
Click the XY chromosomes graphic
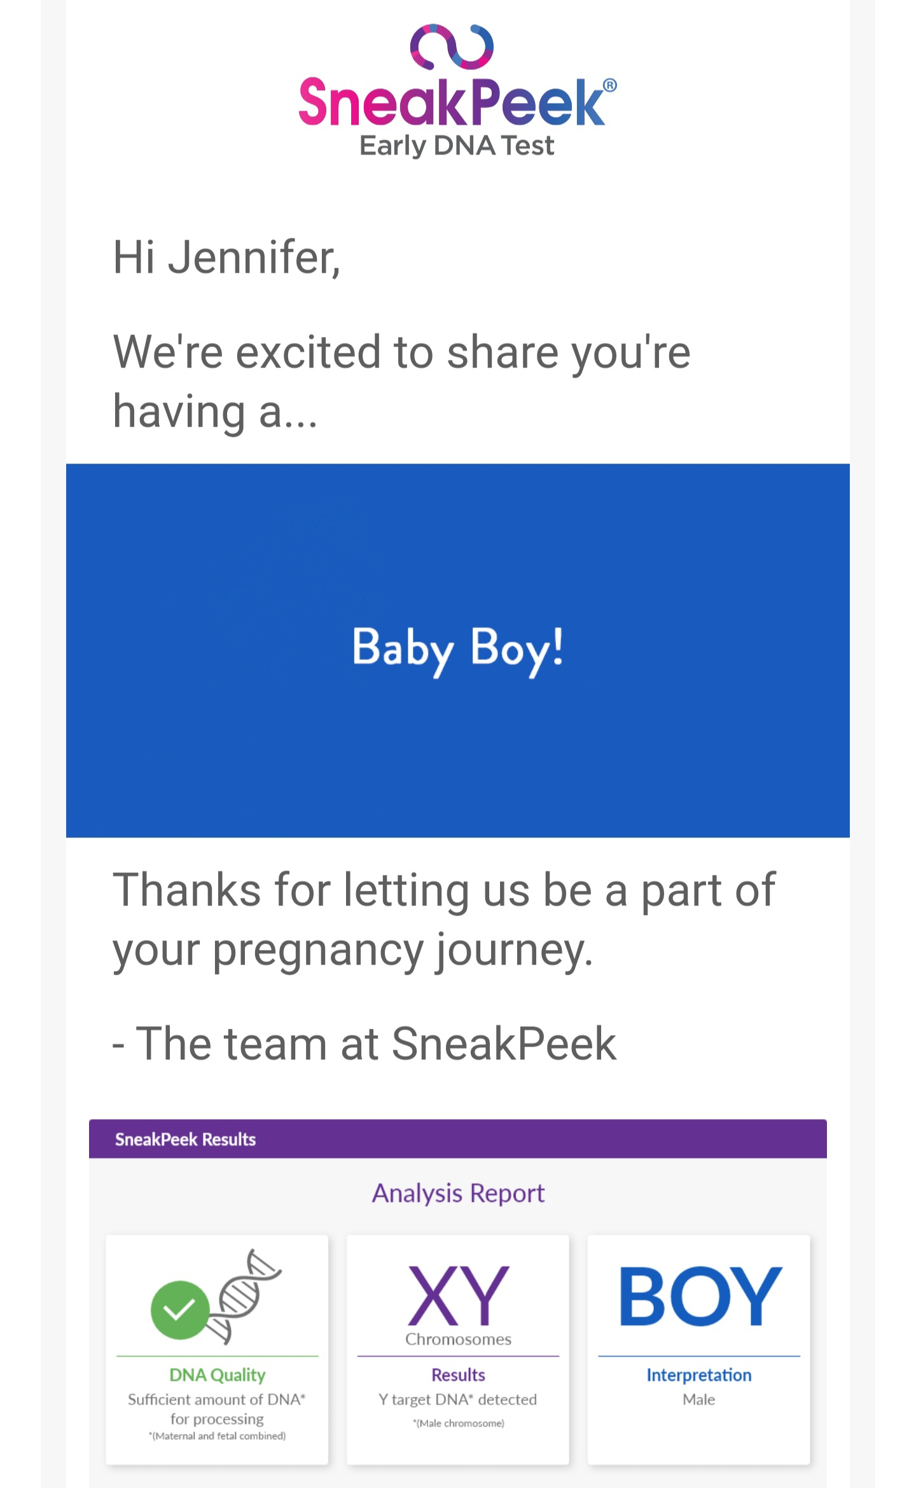coord(458,1295)
